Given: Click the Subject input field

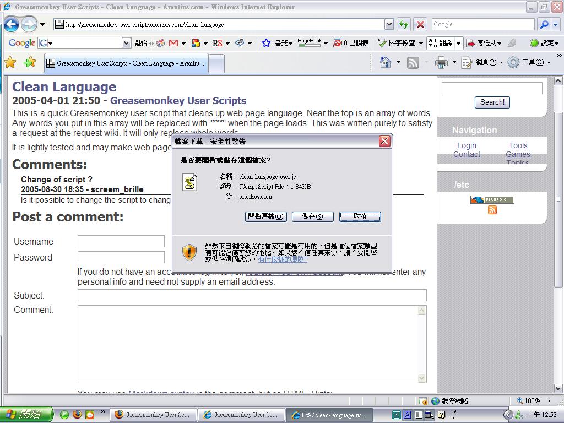Looking at the screenshot, I should [x=252, y=295].
